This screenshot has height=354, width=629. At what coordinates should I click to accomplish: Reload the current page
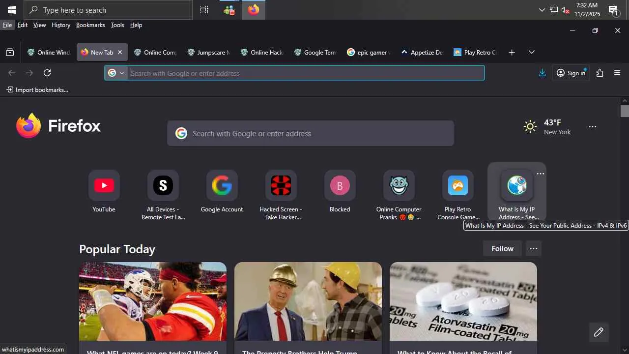click(47, 73)
